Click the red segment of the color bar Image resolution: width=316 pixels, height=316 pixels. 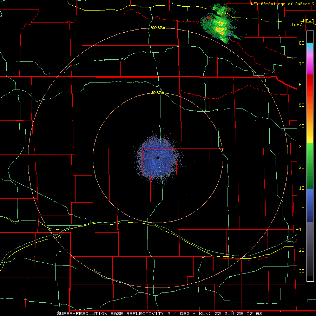pyautogui.click(x=310, y=85)
